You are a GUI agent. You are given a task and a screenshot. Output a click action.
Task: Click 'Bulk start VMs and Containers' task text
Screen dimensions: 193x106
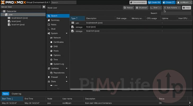[x=98, y=103]
